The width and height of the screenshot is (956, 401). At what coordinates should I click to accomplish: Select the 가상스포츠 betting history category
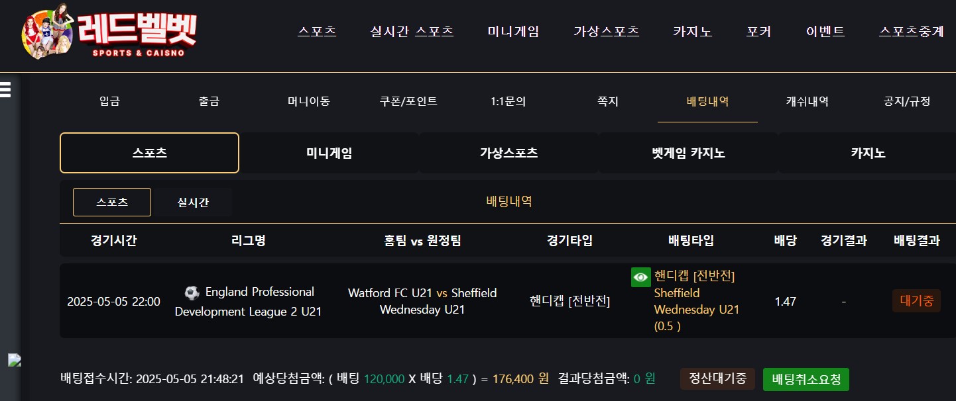click(x=508, y=153)
